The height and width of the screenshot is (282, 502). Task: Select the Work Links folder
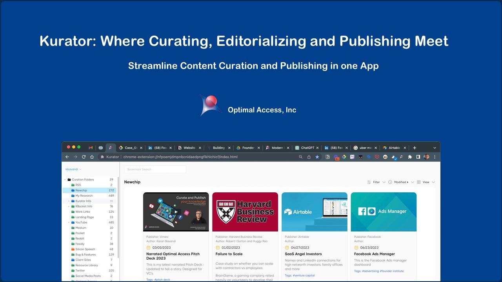tap(89, 211)
